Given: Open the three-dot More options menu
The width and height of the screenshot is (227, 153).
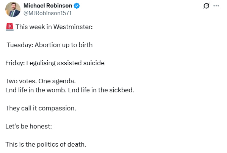Looking at the screenshot, I should coord(216,6).
